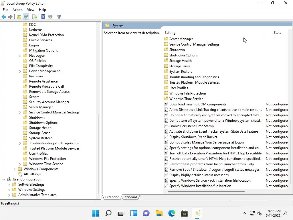Toggle Show/Hide Console Tree toolbar icon
Screen dimensions: 293x220
(26, 17)
